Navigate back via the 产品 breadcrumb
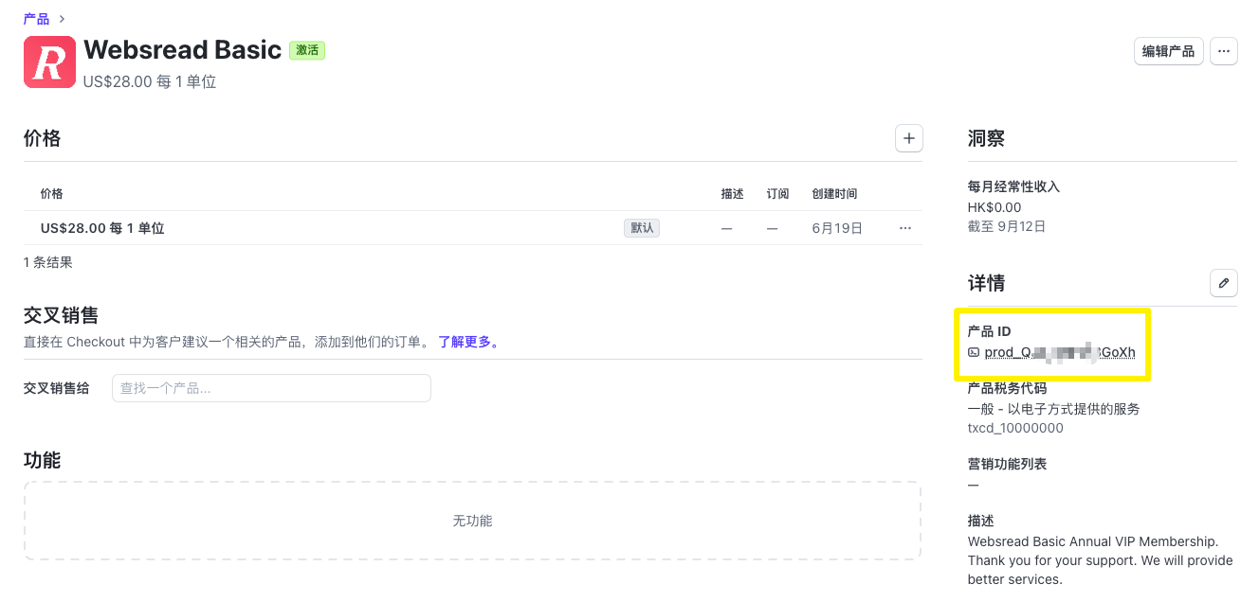The height and width of the screenshot is (602, 1241). (x=34, y=17)
